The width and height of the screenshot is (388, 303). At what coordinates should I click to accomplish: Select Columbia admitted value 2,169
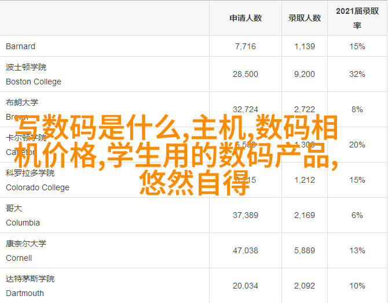pyautogui.click(x=305, y=215)
